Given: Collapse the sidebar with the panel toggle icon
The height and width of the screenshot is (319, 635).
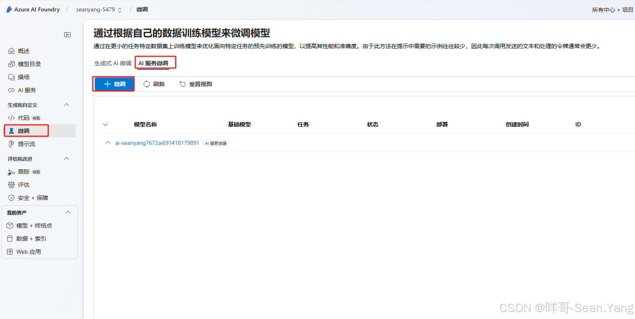Looking at the screenshot, I should (x=67, y=35).
